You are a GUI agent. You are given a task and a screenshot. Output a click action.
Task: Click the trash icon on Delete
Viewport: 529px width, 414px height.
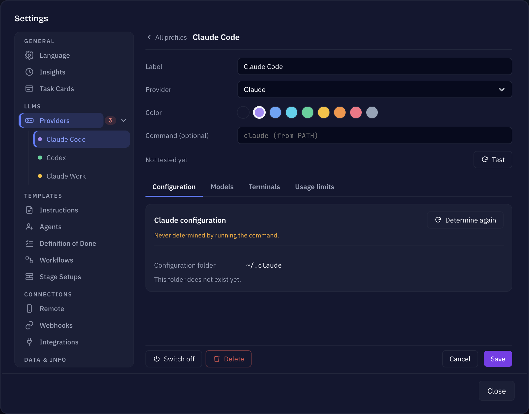(x=217, y=359)
